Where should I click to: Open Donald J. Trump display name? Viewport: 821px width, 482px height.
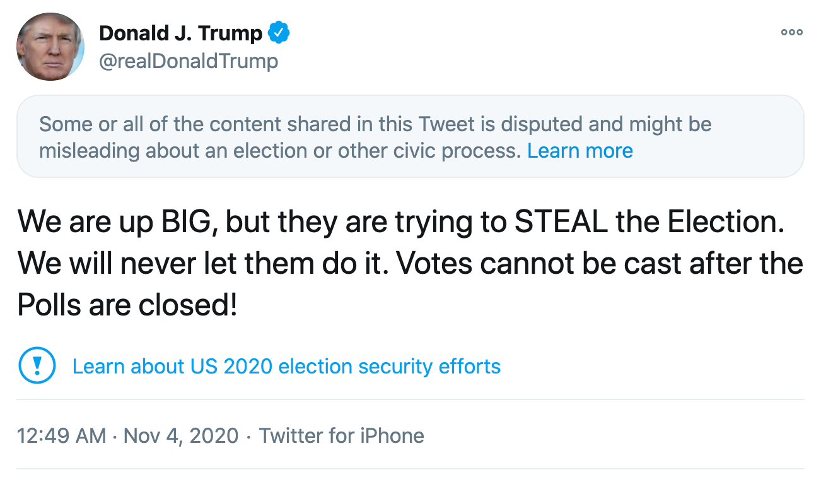point(181,32)
